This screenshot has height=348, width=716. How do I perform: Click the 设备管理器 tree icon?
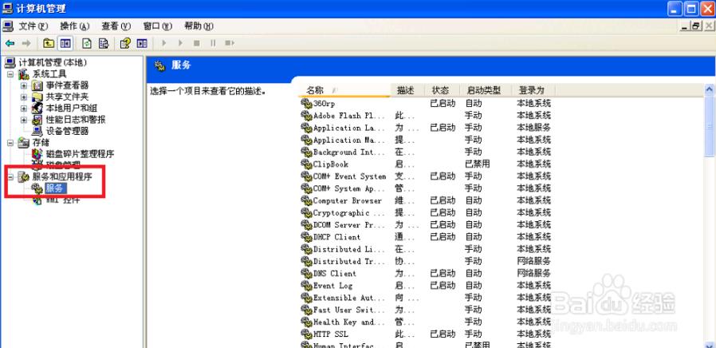click(x=37, y=131)
